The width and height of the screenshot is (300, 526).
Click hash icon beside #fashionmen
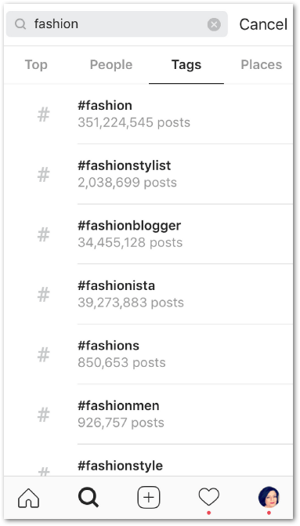(x=43, y=415)
